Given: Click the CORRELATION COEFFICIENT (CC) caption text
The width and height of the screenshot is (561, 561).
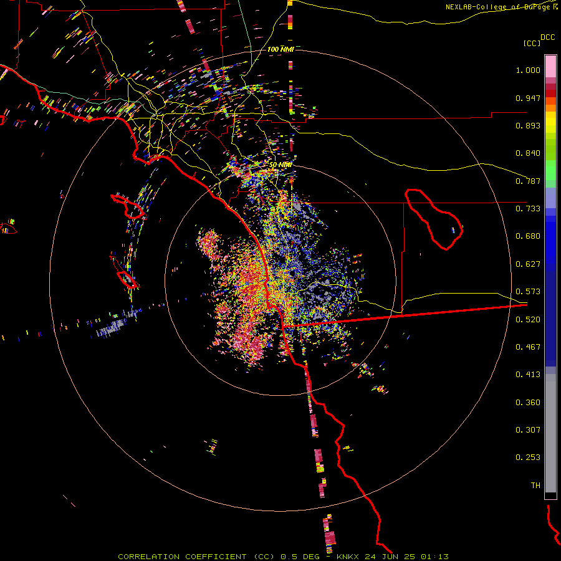Looking at the screenshot, I should tap(198, 557).
